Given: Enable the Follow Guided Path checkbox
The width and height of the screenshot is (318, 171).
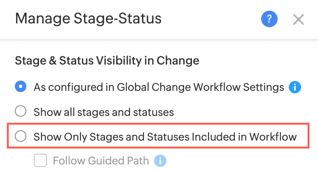Looking at the screenshot, I should pyautogui.click(x=40, y=160).
